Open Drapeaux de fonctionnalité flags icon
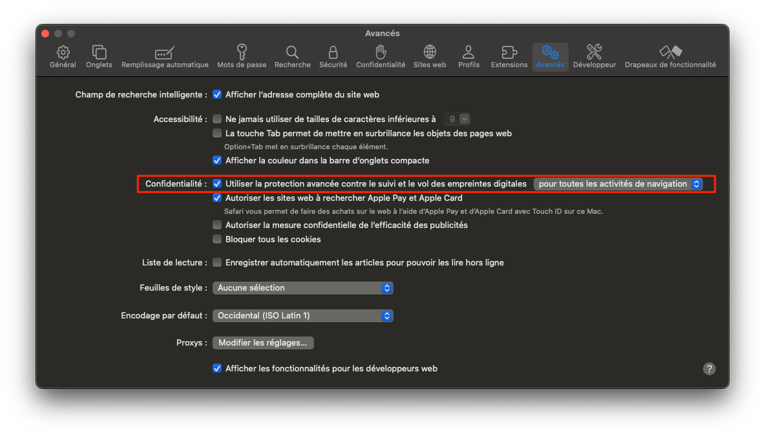765x436 pixels. [x=671, y=52]
